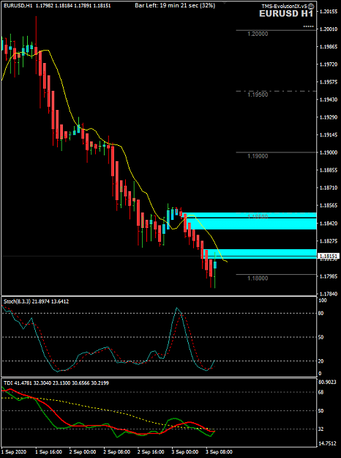
Task: Click the 2 Sep 00:00 time label
Action: tap(83, 452)
